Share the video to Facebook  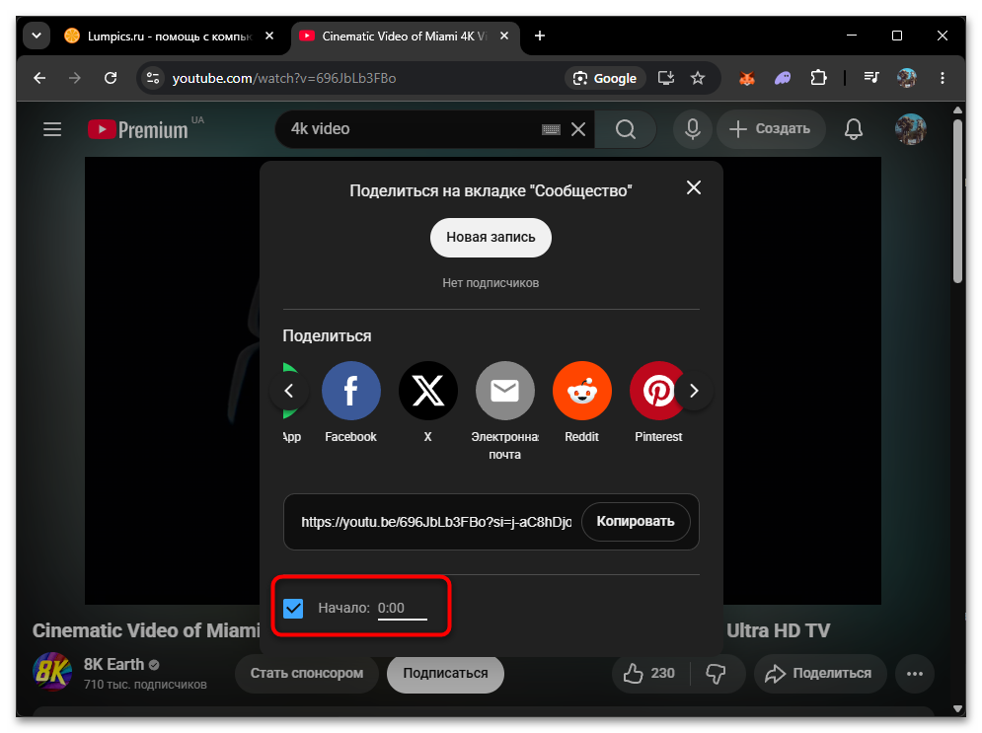350,391
